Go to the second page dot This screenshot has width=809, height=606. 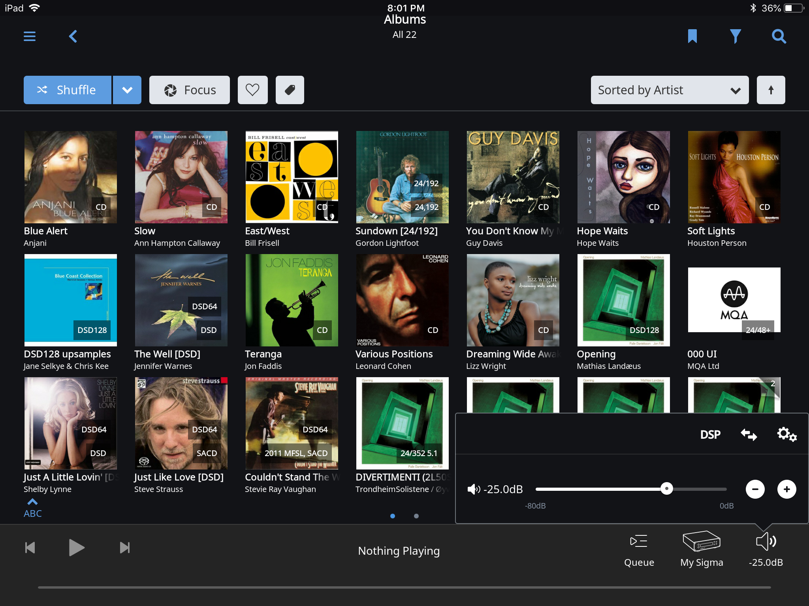pos(416,516)
